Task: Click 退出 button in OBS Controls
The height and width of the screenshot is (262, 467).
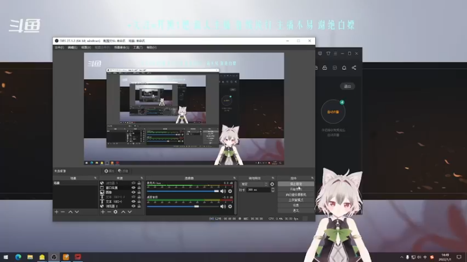Action: 296,211
